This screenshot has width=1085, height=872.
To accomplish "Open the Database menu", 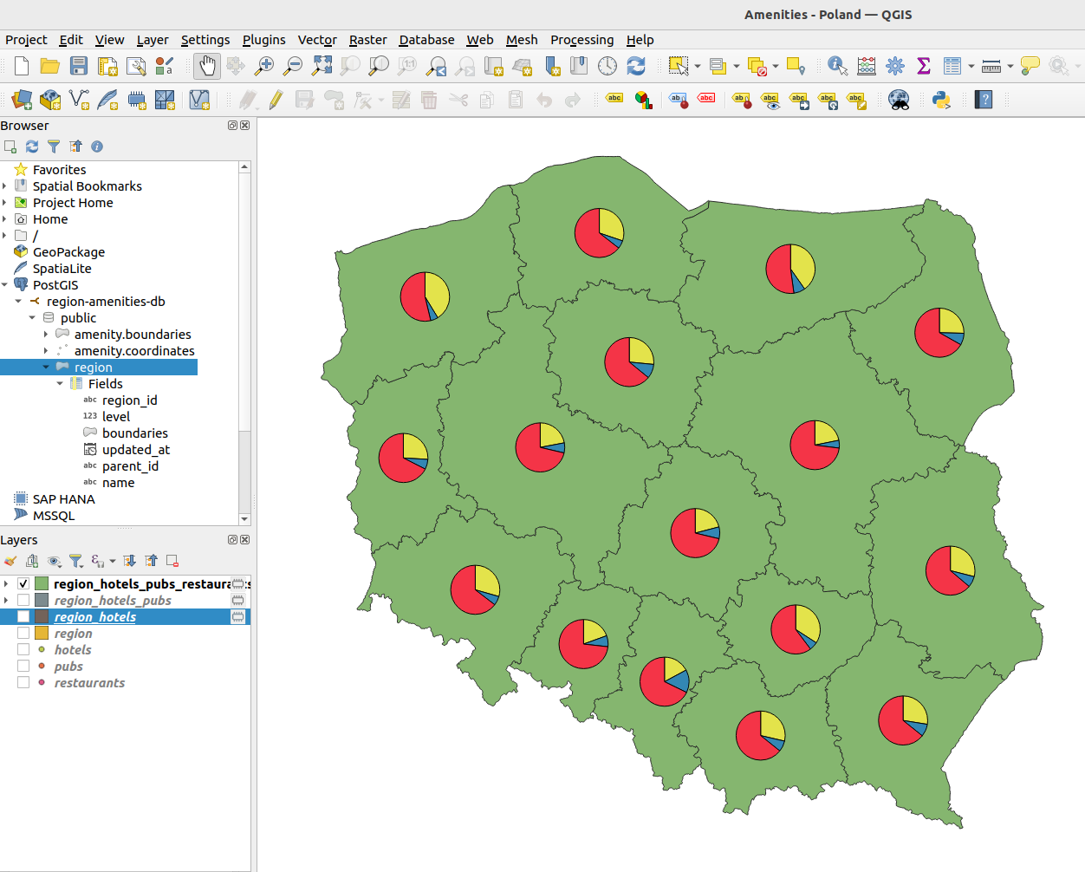I will click(426, 40).
